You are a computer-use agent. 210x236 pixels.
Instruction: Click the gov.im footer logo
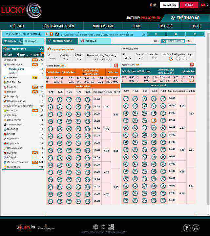(x=26, y=227)
